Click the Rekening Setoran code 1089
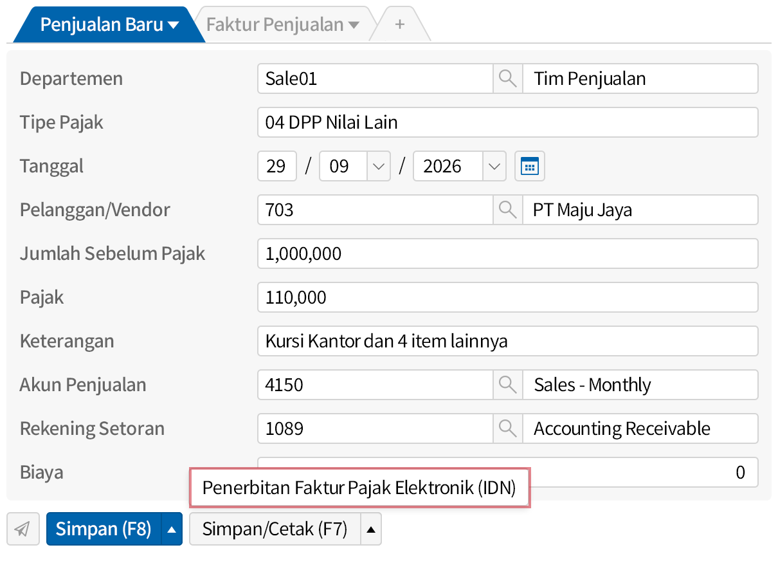Image resolution: width=778 pixels, height=561 pixels. point(375,428)
